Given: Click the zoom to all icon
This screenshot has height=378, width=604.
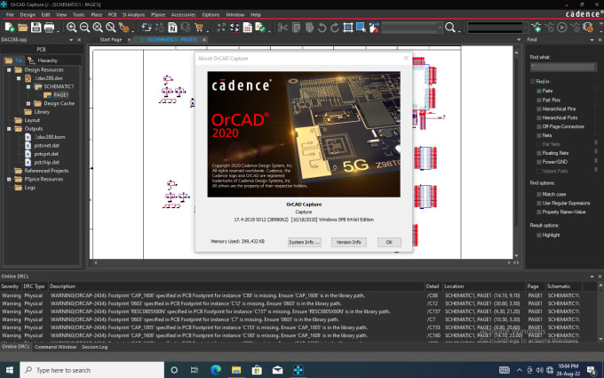Looking at the screenshot, I should point(110,28).
